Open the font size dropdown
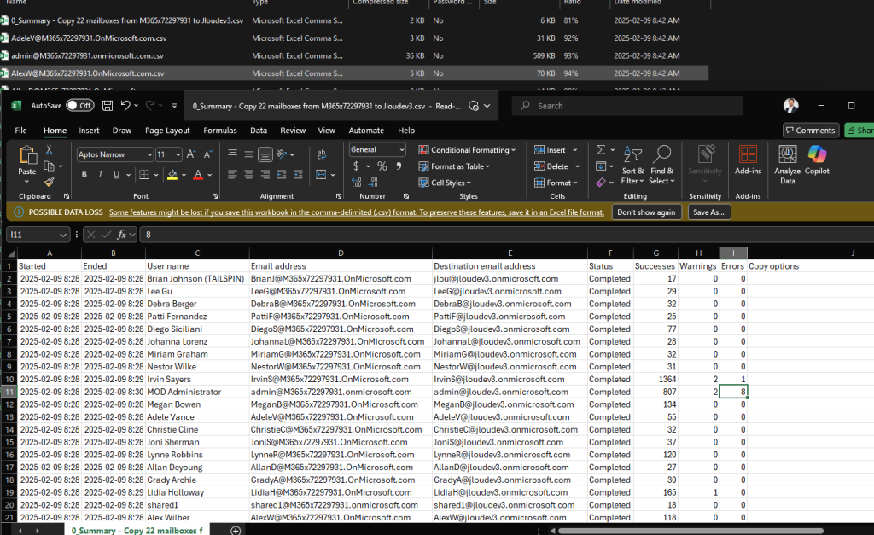 tap(178, 154)
